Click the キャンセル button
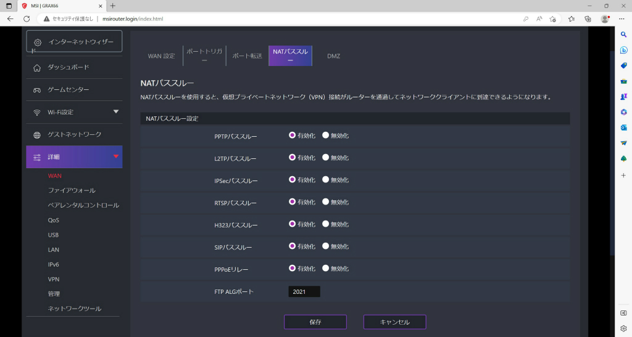This screenshot has height=337, width=632. pos(394,322)
